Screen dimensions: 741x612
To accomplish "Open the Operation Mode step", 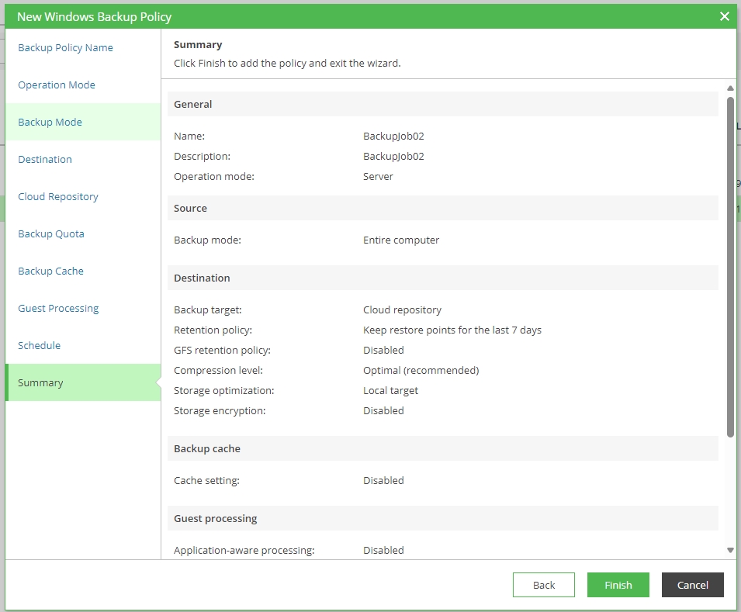I will click(x=57, y=85).
